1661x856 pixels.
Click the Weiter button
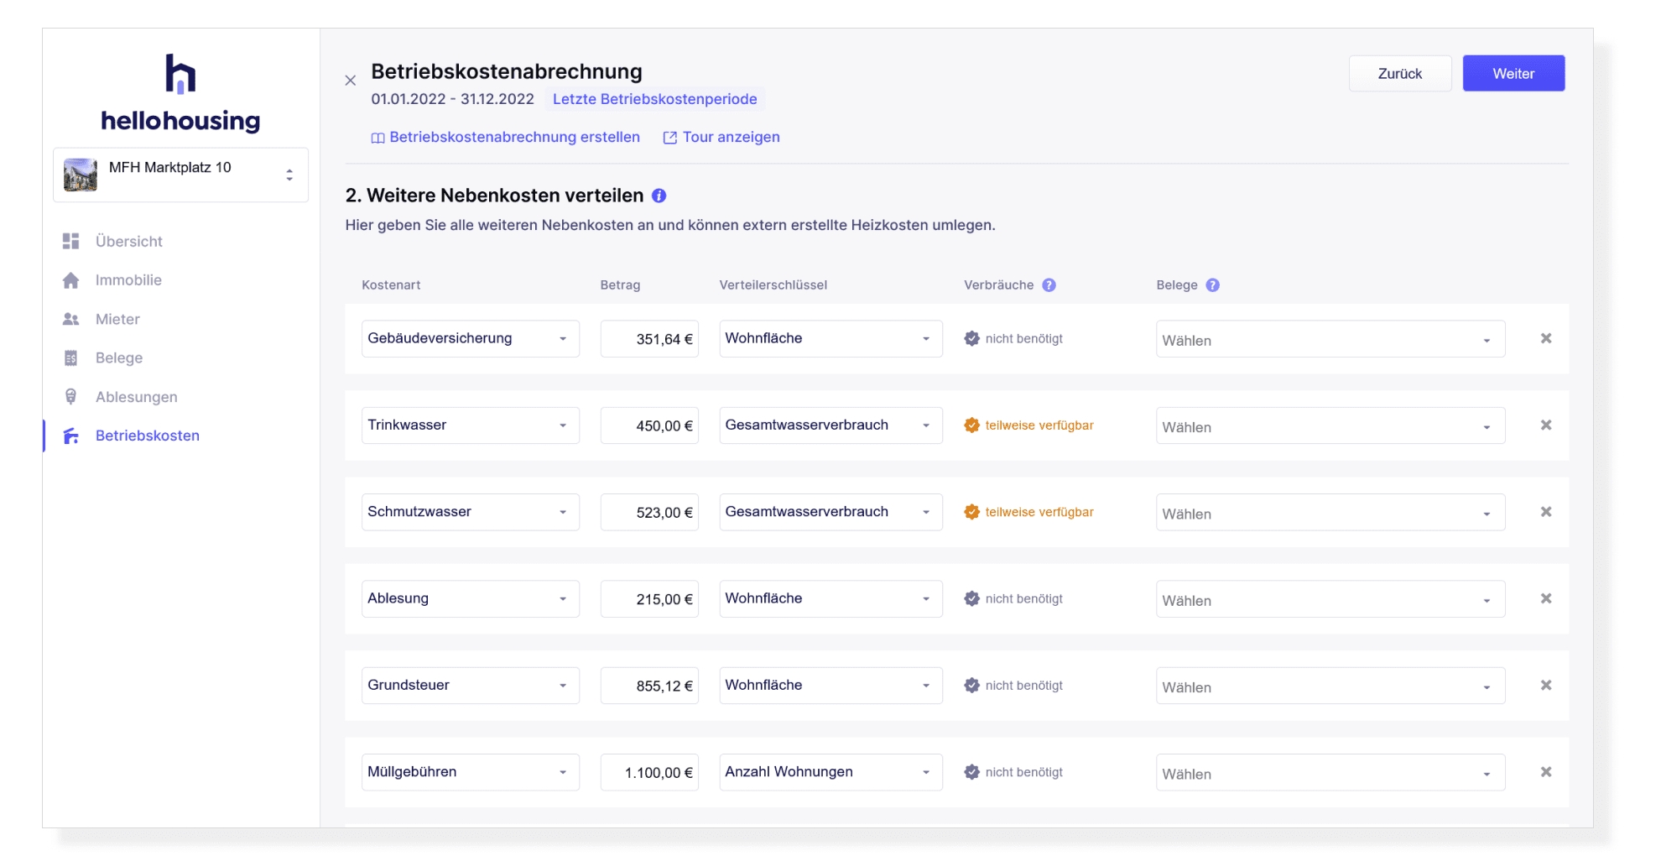click(x=1513, y=74)
